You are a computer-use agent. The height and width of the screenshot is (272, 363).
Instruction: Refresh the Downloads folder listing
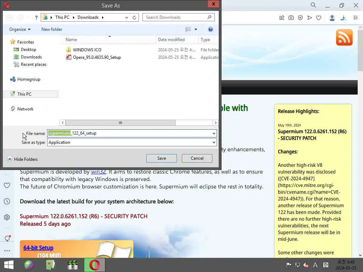(x=134, y=17)
